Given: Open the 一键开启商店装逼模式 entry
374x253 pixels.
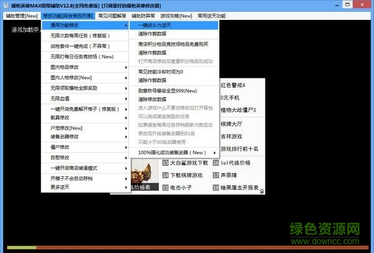Looking at the screenshot, I should (x=85, y=168).
